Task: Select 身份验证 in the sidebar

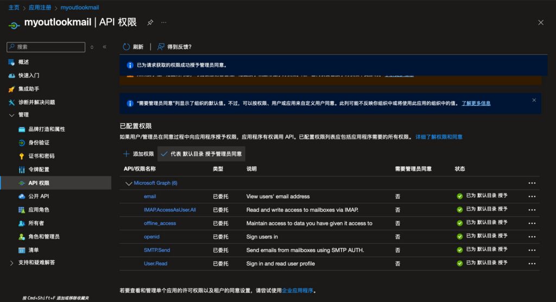Action: pos(39,142)
